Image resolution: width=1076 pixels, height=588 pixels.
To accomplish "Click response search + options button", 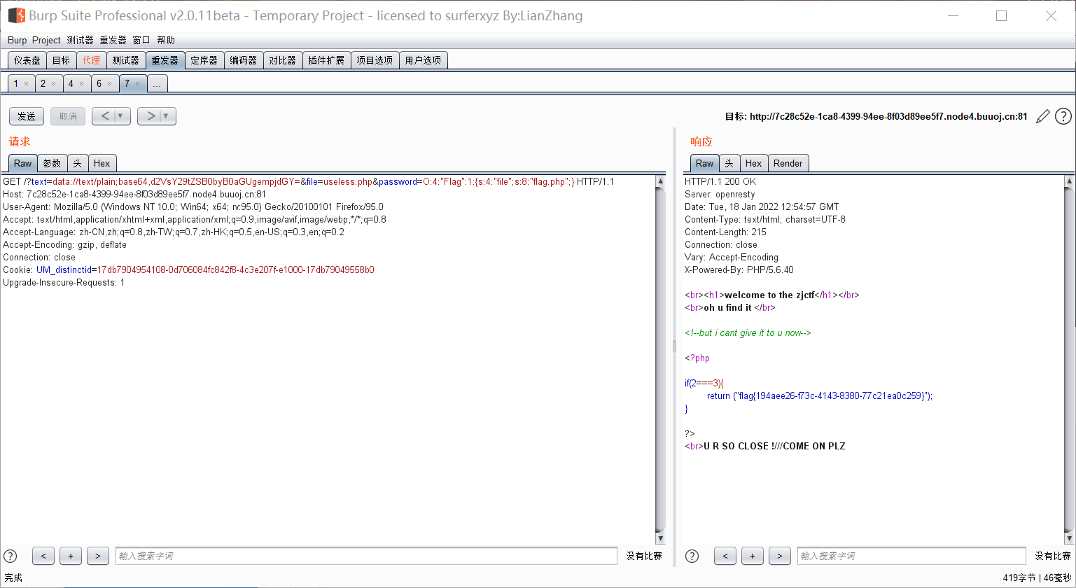I will coord(753,556).
